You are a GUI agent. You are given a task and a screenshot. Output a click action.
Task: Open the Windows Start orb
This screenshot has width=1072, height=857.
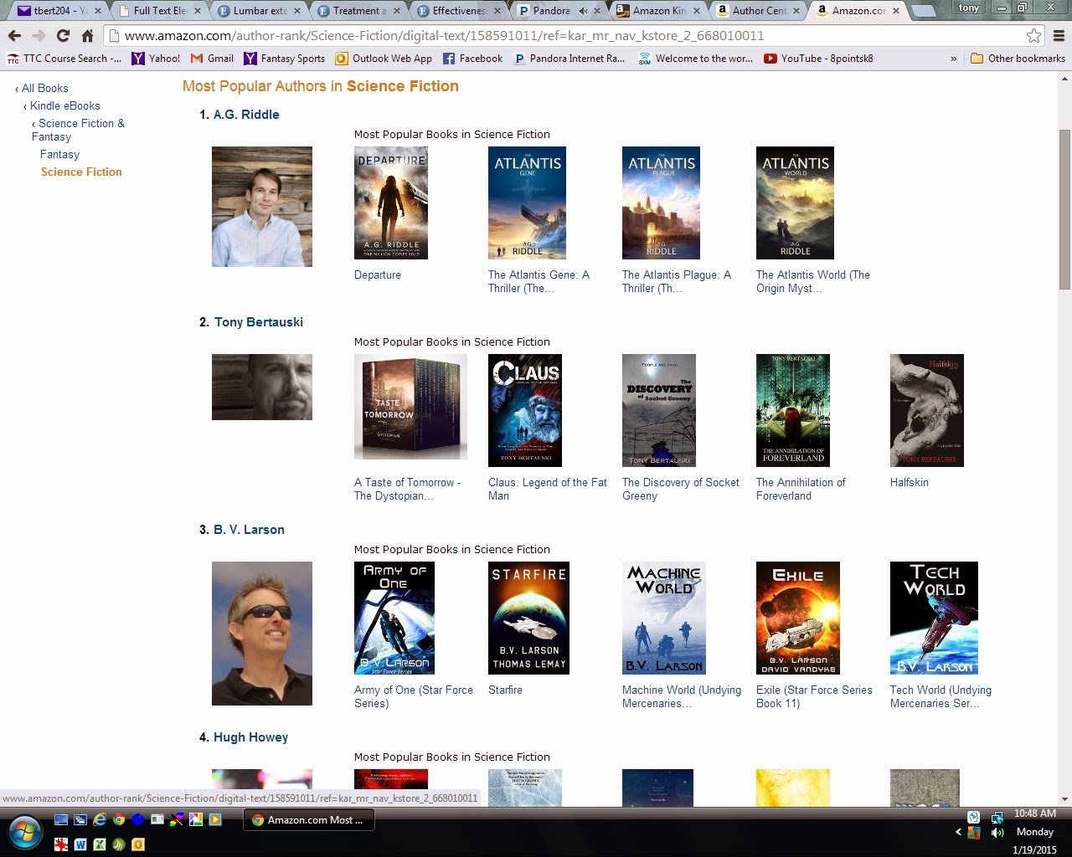coord(25,831)
